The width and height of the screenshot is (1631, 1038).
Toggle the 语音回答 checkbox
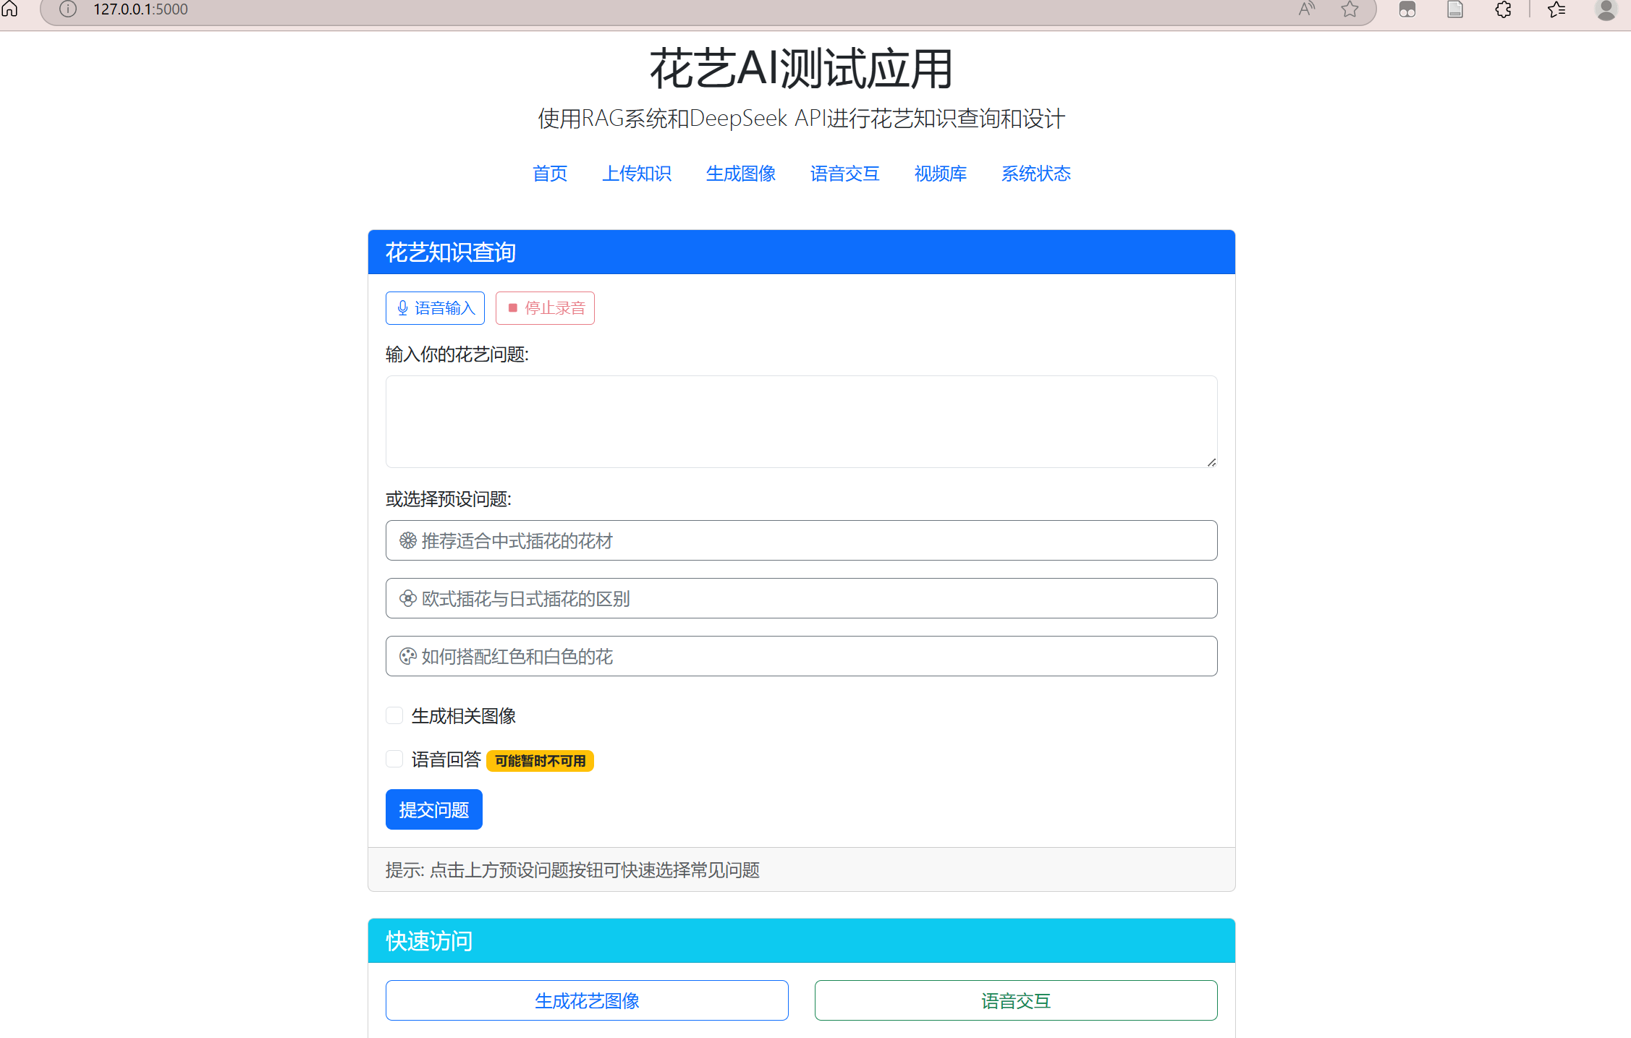[394, 759]
